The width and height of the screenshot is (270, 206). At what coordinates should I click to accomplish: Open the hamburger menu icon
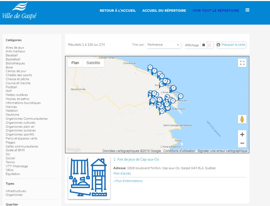(247, 10)
